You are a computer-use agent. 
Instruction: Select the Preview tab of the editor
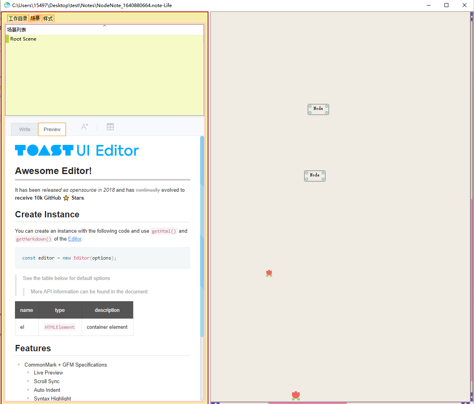tap(52, 129)
